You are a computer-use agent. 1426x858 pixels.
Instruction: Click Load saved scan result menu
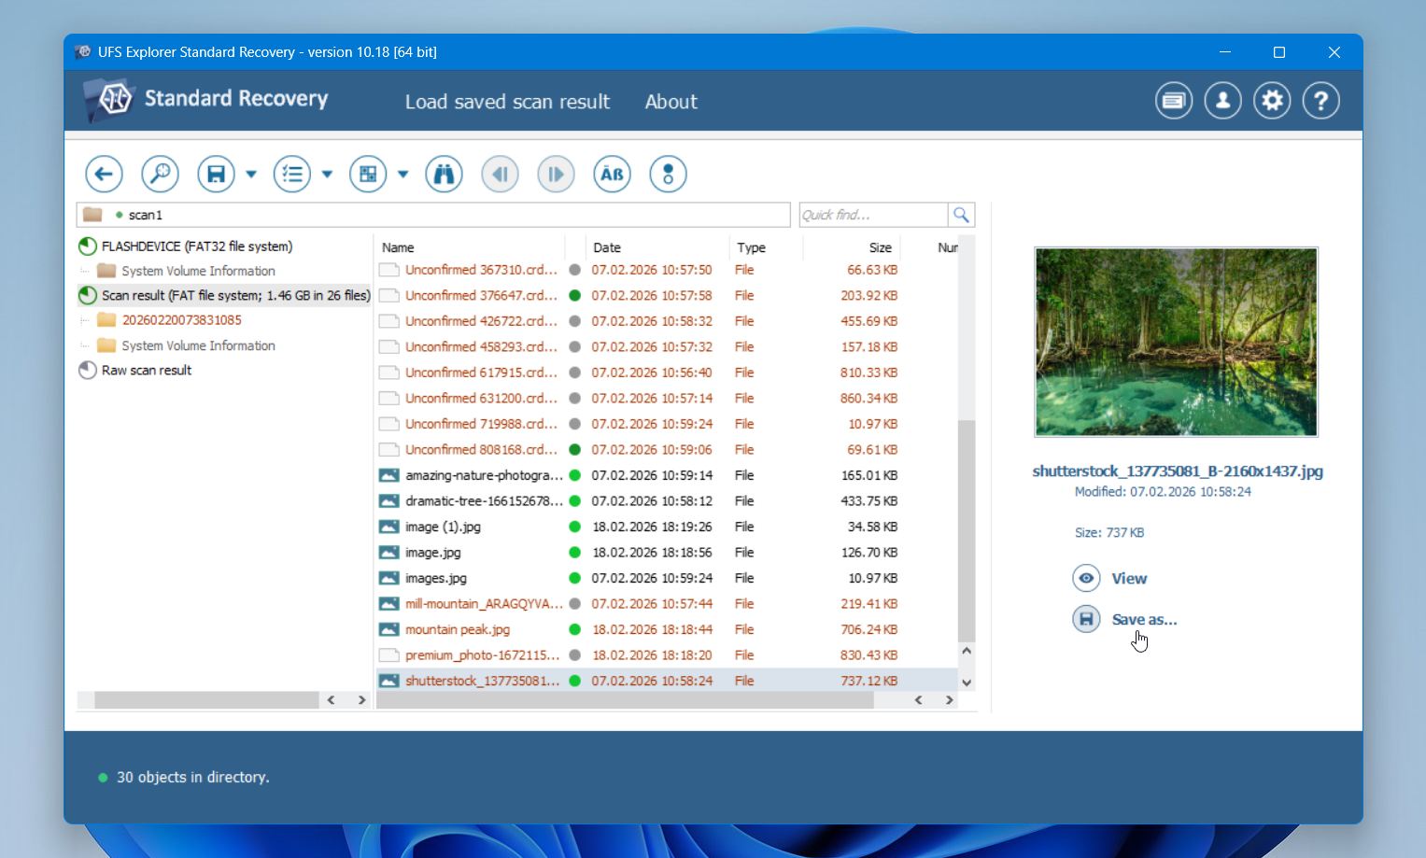[507, 102]
